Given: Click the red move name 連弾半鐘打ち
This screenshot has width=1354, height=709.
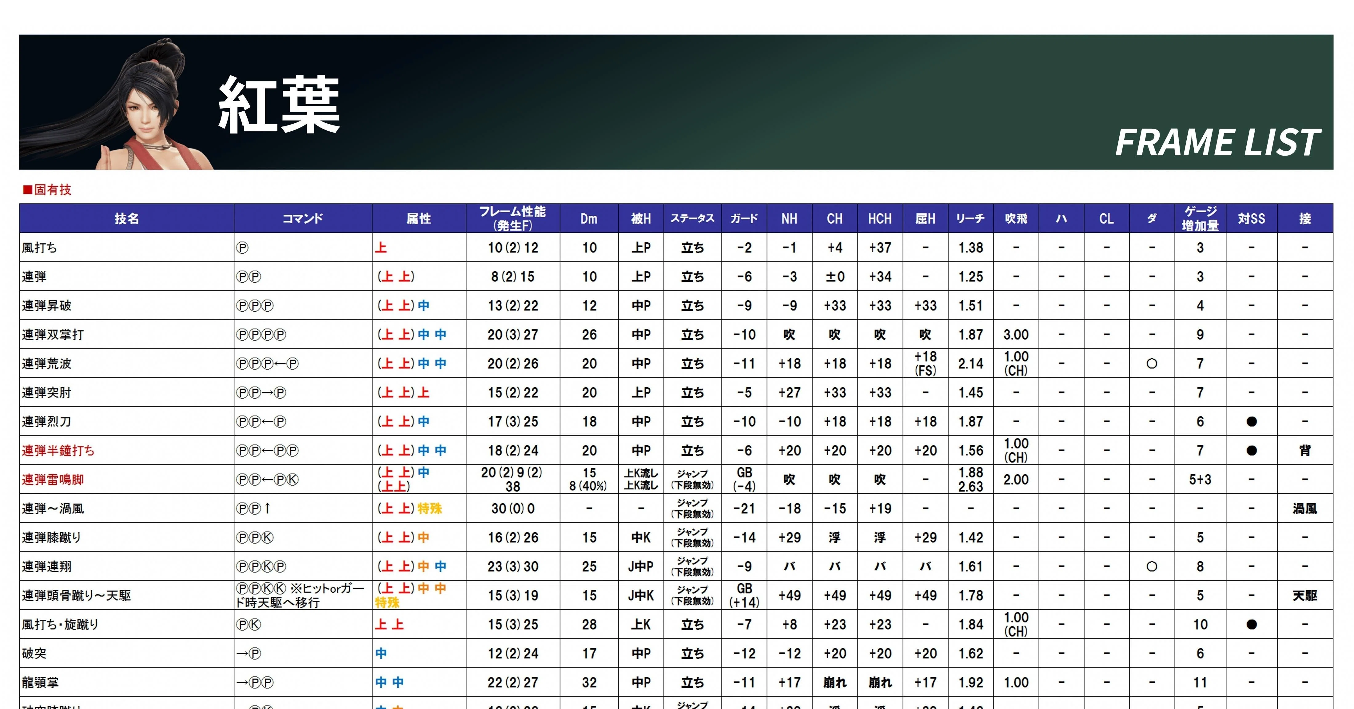Looking at the screenshot, I should point(58,450).
